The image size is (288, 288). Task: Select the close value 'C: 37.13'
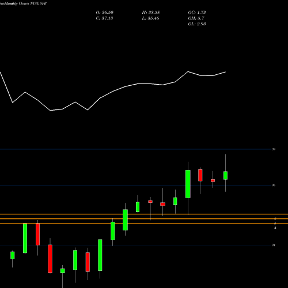(104, 18)
